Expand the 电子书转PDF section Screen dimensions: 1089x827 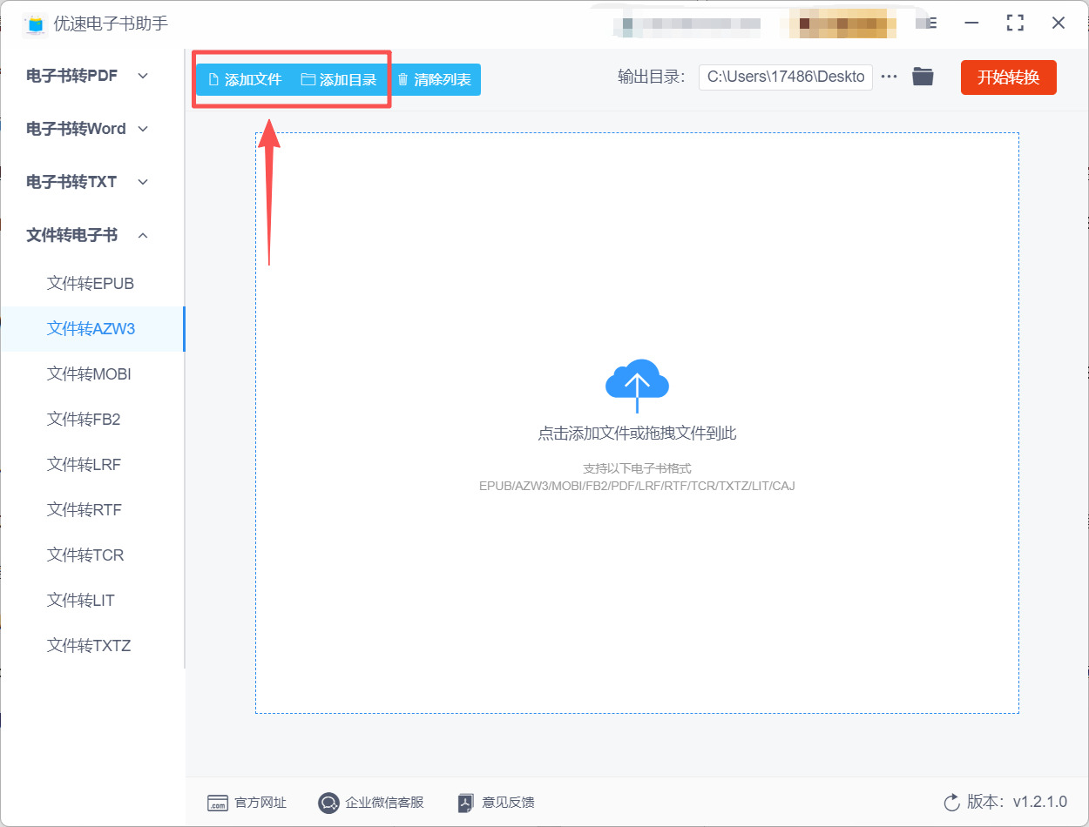coord(88,76)
